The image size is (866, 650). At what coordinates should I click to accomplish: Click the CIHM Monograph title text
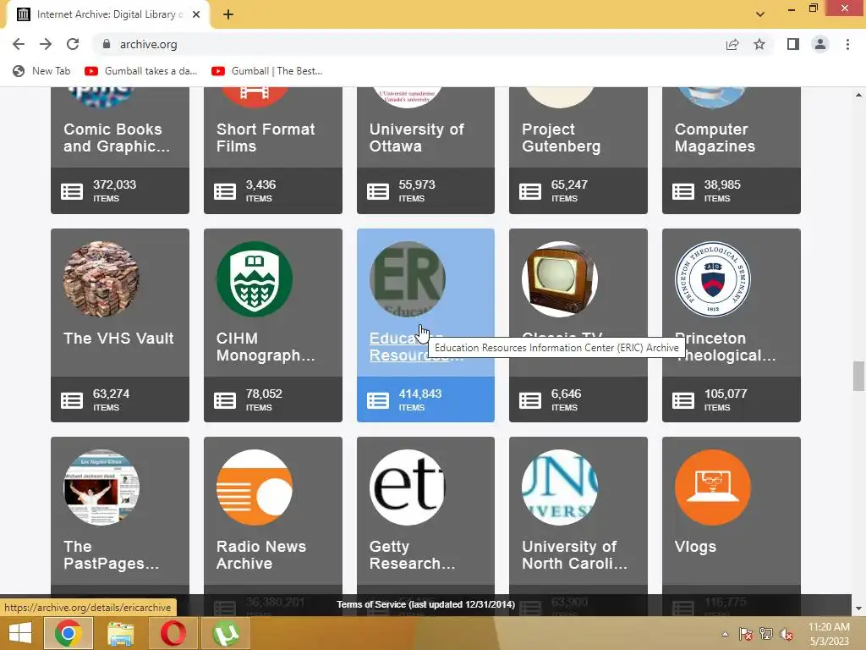point(266,346)
